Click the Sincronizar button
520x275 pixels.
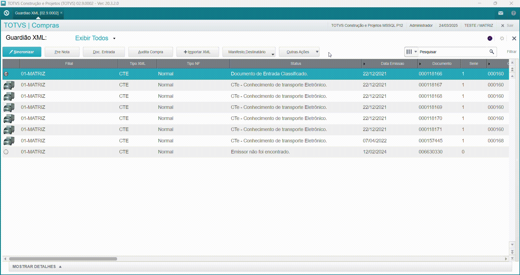22,52
